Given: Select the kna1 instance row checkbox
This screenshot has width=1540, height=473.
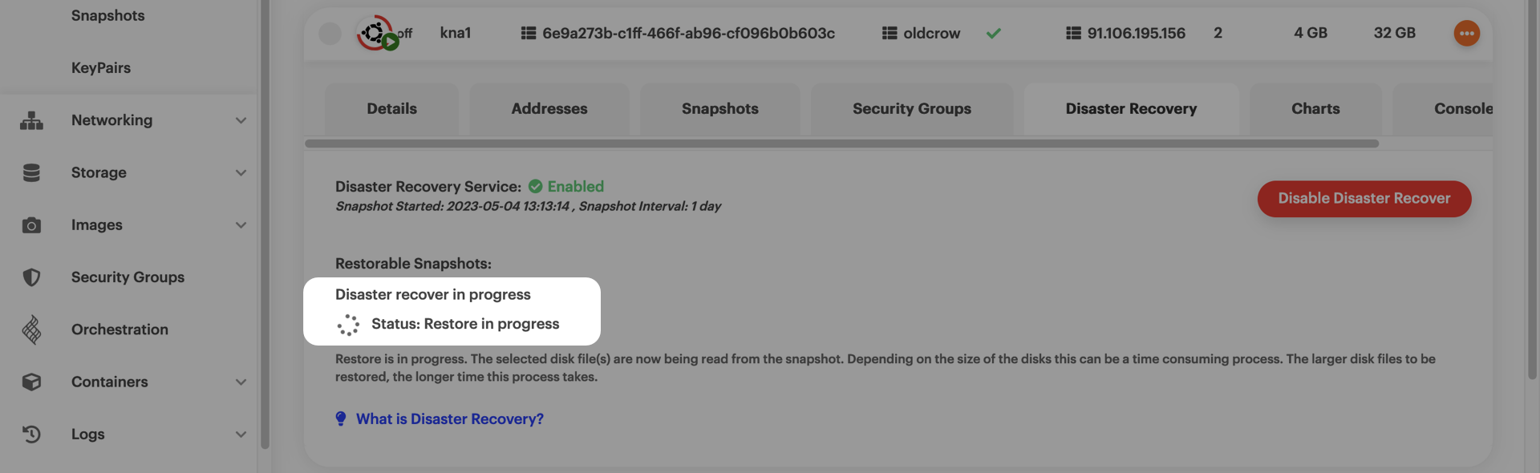Looking at the screenshot, I should tap(330, 33).
